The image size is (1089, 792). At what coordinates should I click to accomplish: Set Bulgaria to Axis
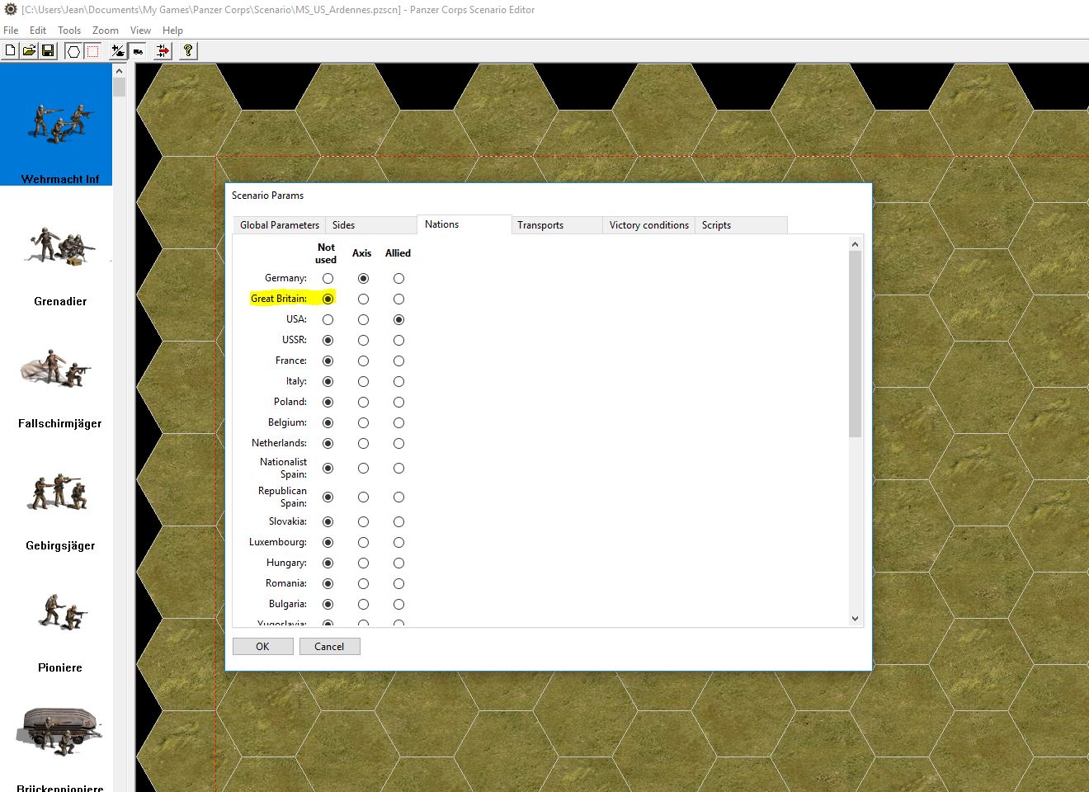[x=363, y=605]
